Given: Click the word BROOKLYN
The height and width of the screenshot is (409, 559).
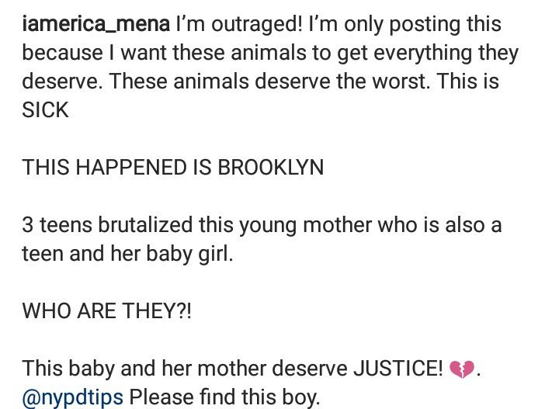Looking at the screenshot, I should tap(271, 167).
